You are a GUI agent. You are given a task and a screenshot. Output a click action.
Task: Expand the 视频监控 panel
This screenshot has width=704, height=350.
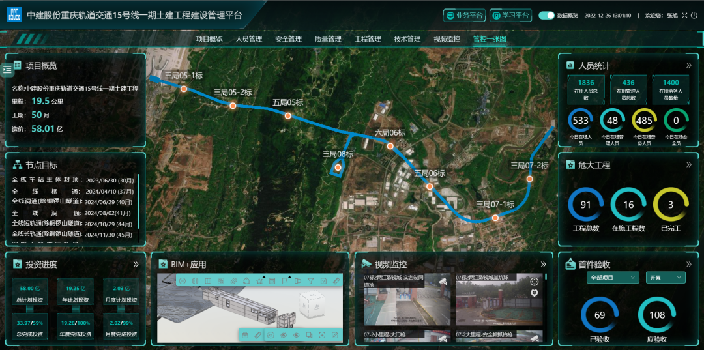pyautogui.click(x=543, y=265)
